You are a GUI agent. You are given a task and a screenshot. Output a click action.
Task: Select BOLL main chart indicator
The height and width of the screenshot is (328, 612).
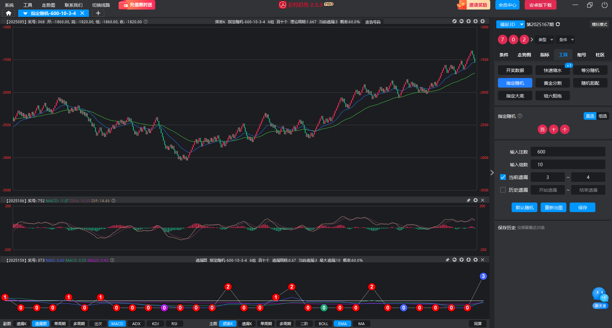pyautogui.click(x=323, y=324)
